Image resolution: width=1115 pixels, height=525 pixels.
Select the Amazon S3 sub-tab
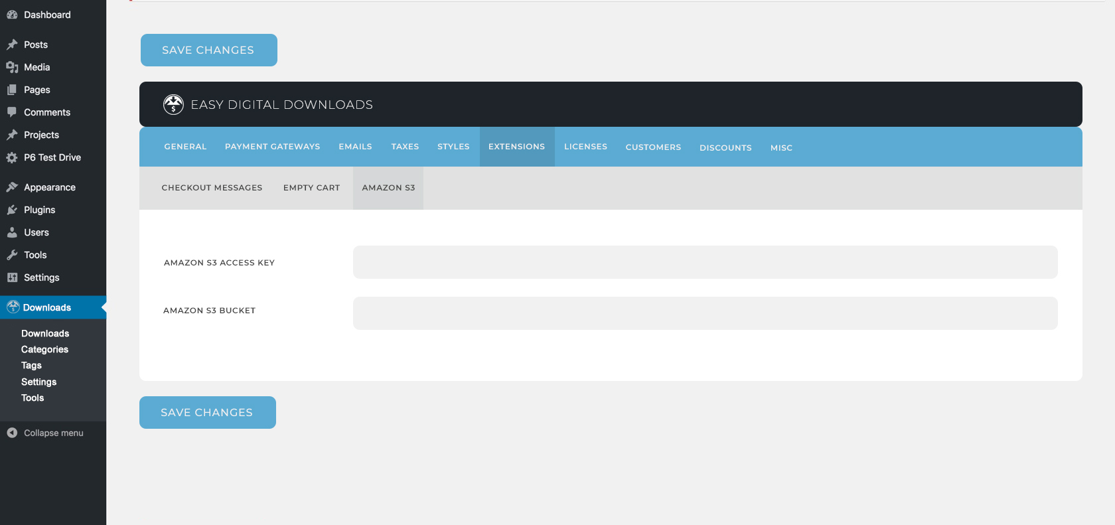tap(388, 188)
